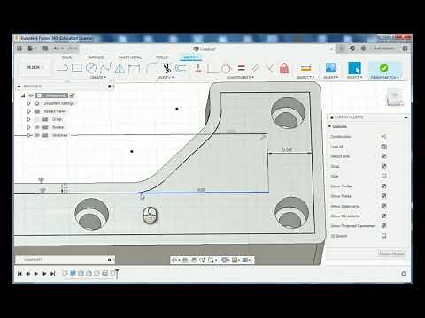Screen dimensions: 425x318
Task: Click the Save icon
Action: [45, 49]
